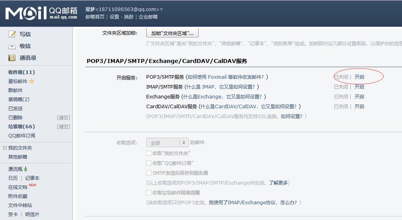Open the receive options 全部 dropdown
This screenshot has height=220, width=402.
pyautogui.click(x=167, y=143)
